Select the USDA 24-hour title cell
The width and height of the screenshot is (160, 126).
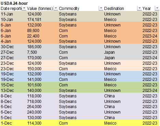coord(14,3)
